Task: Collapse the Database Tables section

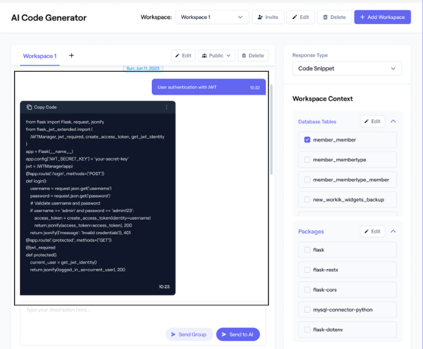Action: click(x=393, y=121)
